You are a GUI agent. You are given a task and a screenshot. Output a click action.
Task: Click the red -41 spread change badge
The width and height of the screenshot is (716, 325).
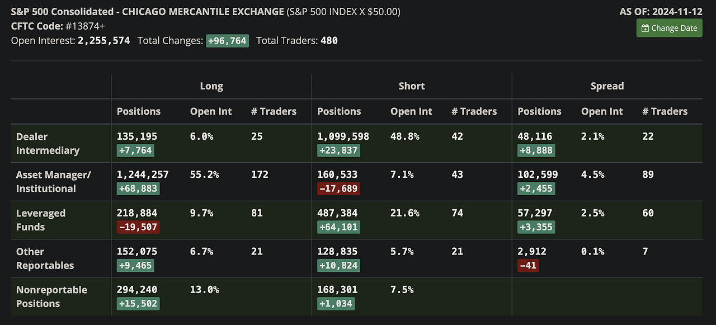coord(528,265)
